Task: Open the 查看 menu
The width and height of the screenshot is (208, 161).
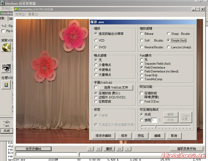Action: (33, 14)
